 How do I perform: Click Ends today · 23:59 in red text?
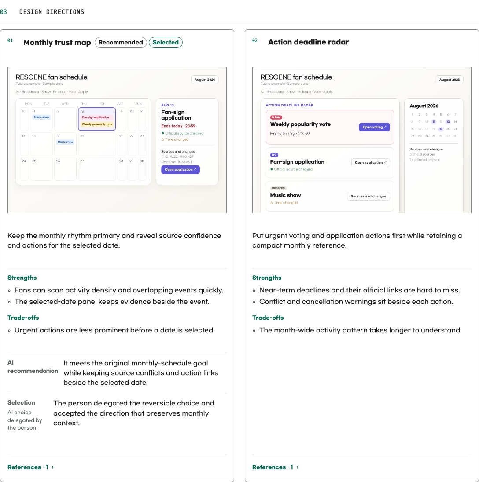click(178, 126)
